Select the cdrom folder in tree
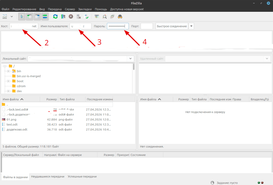 coord(21,86)
